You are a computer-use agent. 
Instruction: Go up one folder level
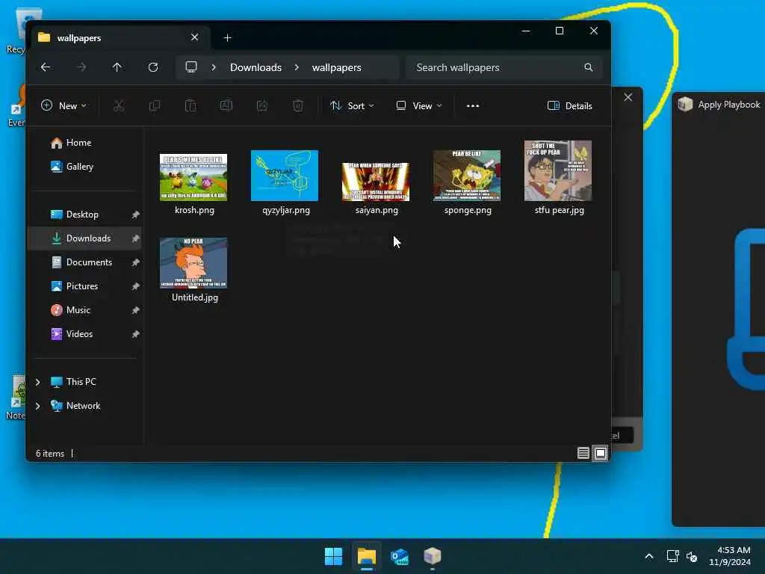(x=117, y=67)
